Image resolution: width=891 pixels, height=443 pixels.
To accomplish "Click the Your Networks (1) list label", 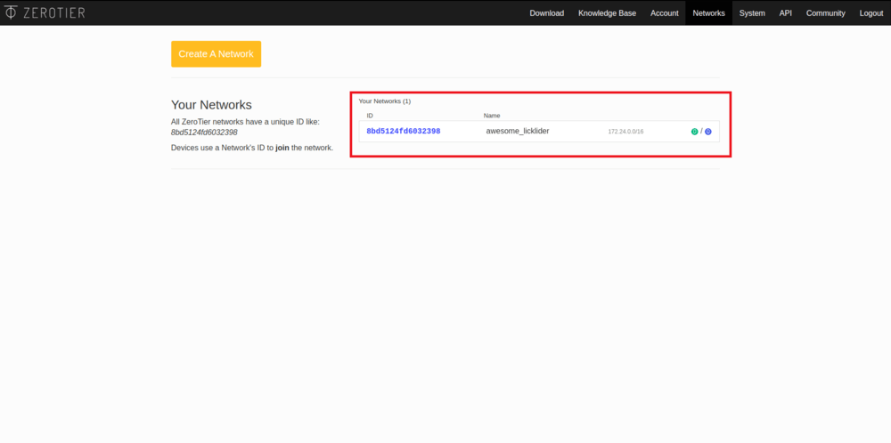I will (x=384, y=101).
